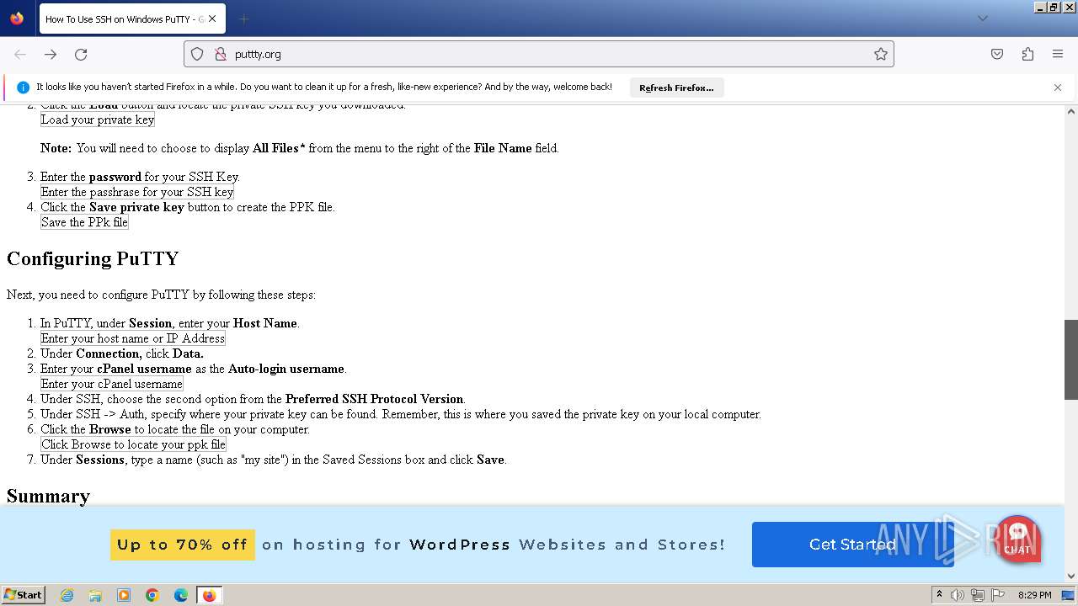Click the page vertical scrollbar thumb
Viewport: 1078px width, 606px height.
point(1071,359)
